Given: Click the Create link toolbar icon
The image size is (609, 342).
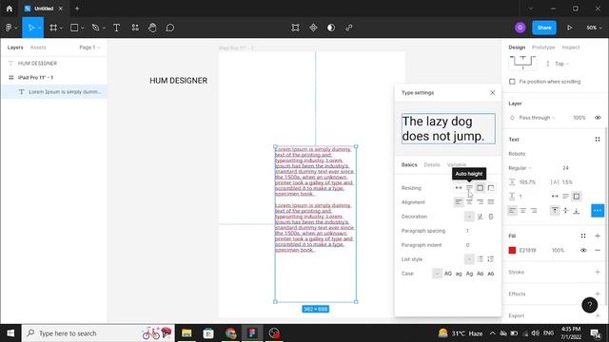Looking at the screenshot, I should pyautogui.click(x=349, y=28).
